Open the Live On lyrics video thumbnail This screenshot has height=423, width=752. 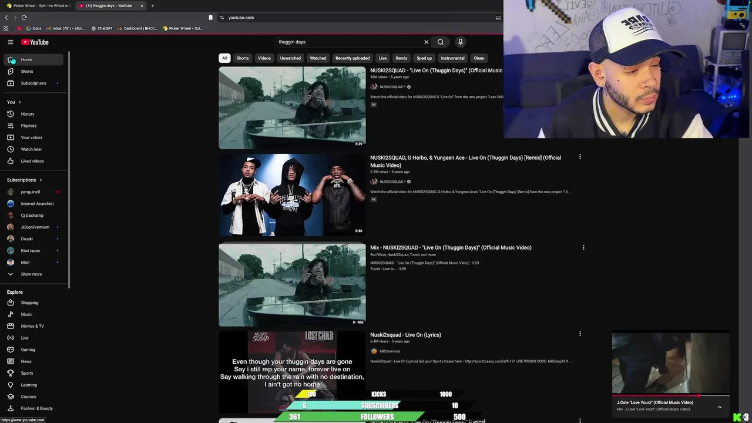(x=292, y=372)
